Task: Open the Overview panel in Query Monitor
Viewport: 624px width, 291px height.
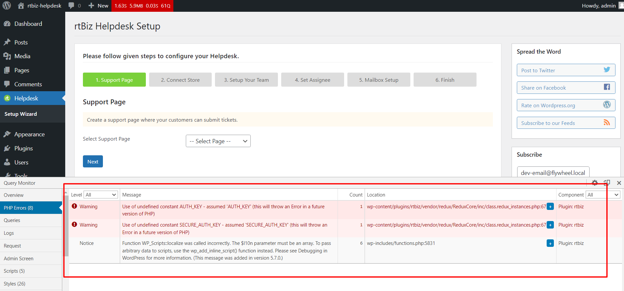Action: (x=31, y=195)
